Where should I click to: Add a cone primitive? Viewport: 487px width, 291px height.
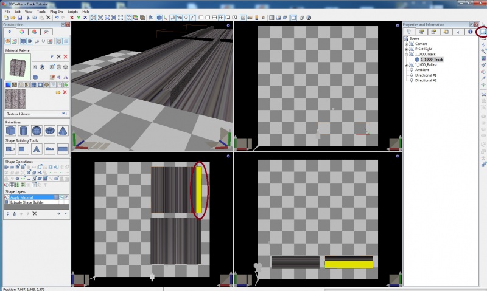pyautogui.click(x=63, y=131)
